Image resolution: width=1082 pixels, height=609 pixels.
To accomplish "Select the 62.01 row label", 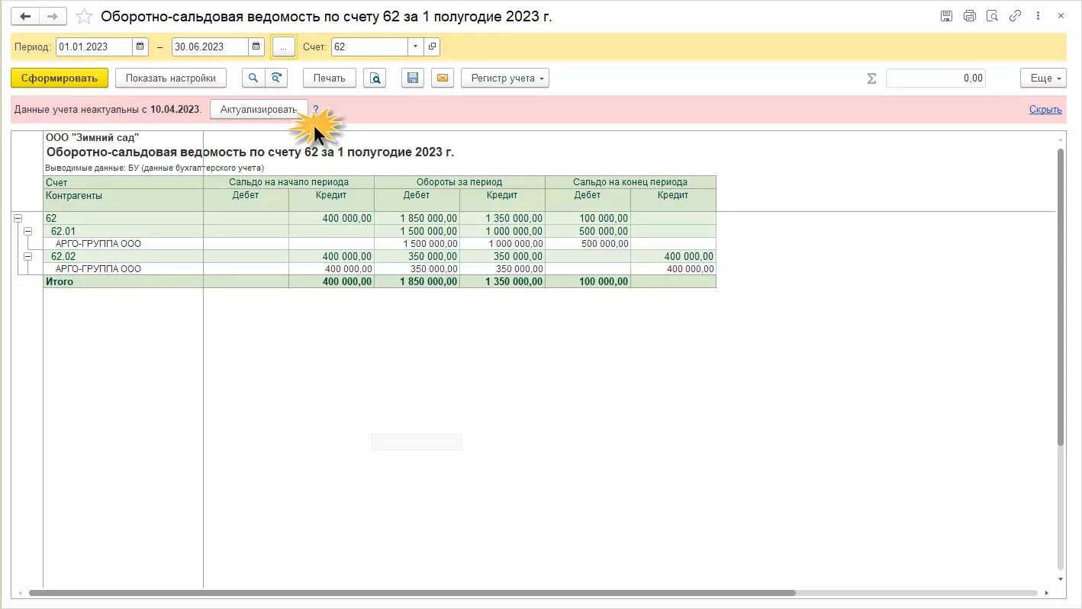I will [123, 231].
